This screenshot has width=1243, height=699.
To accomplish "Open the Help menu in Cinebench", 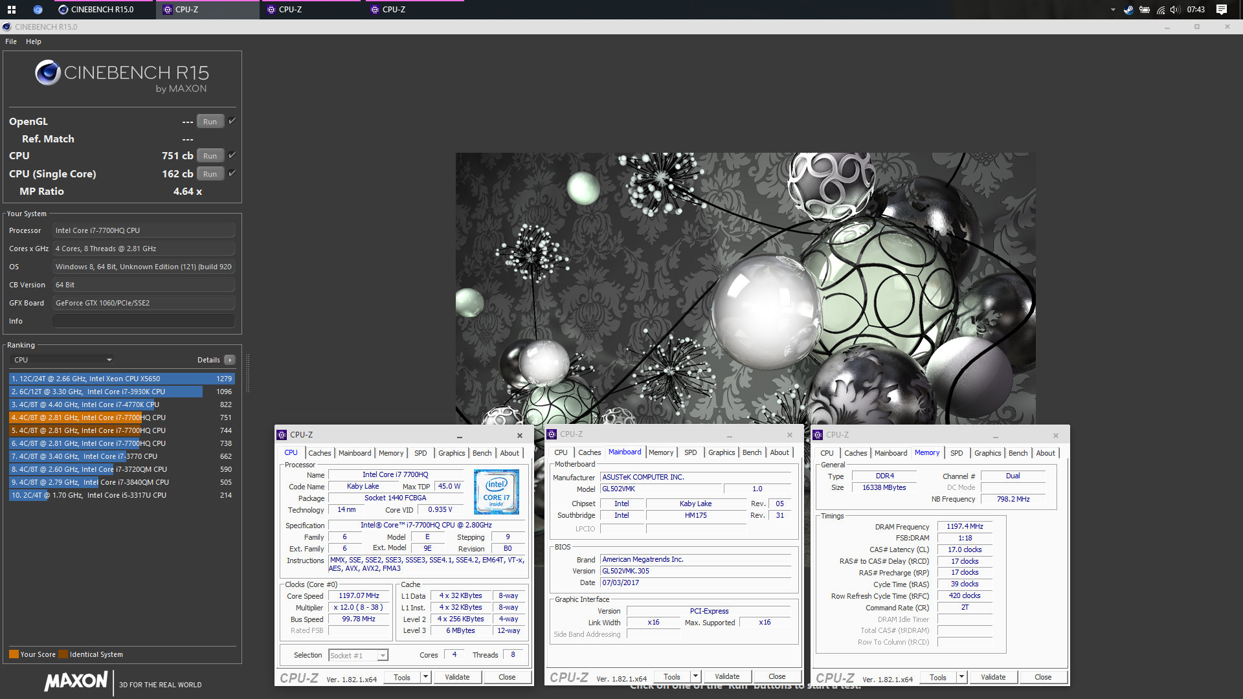I will tap(34, 41).
